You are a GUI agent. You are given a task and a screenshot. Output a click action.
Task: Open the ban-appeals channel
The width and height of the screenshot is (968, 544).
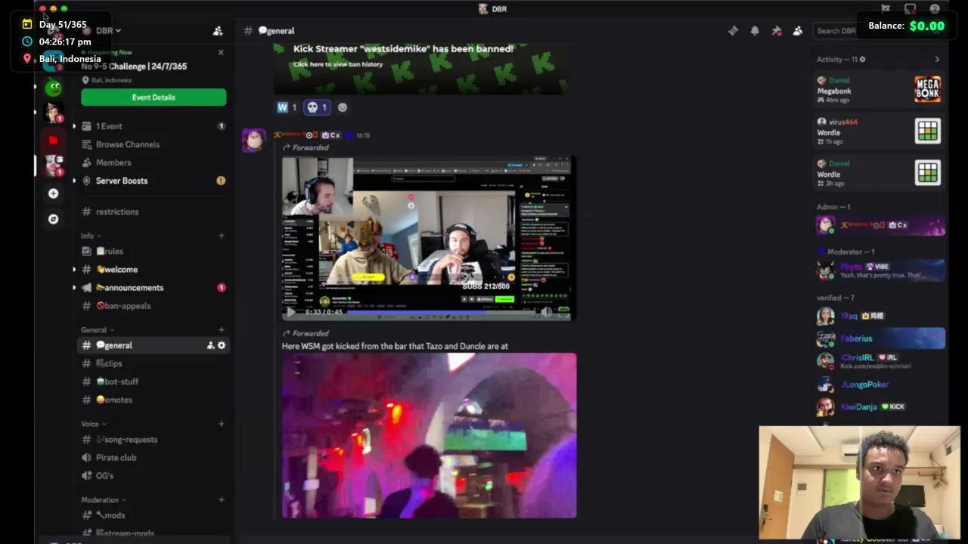tap(154, 306)
